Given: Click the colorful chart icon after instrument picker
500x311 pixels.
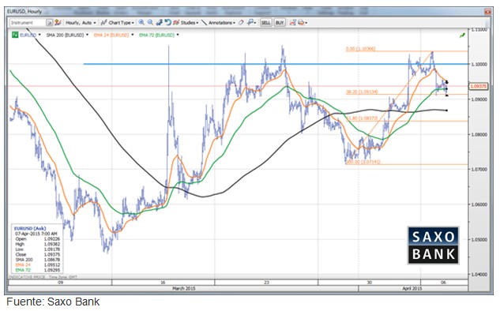Looking at the screenshot, I should tap(58, 23).
